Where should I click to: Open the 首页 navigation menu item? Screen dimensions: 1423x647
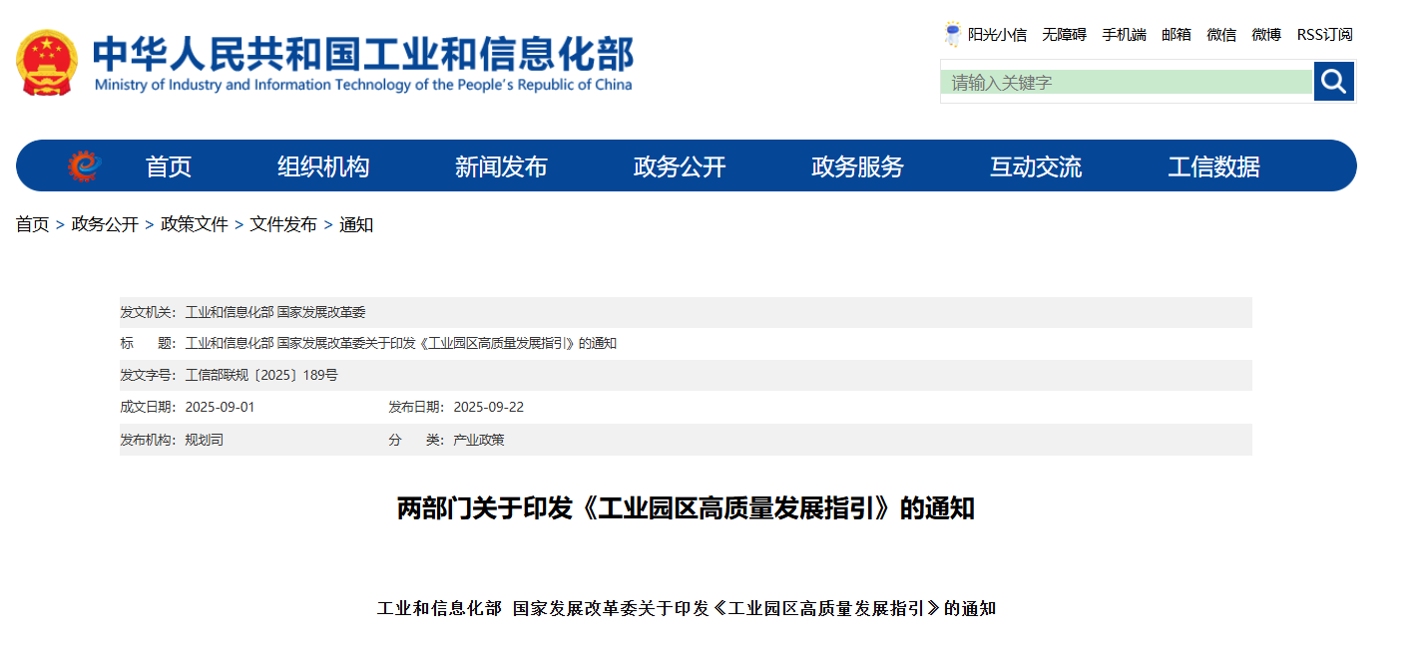(x=168, y=166)
